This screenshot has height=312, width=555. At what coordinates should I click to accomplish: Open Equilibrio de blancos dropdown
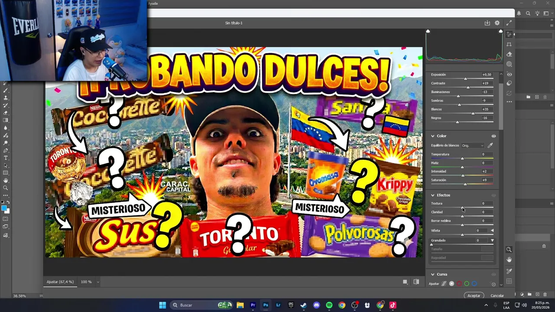pyautogui.click(x=473, y=146)
